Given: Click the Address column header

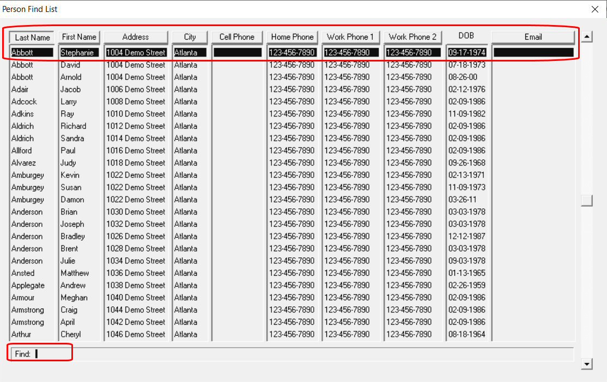Looking at the screenshot, I should click(136, 37).
